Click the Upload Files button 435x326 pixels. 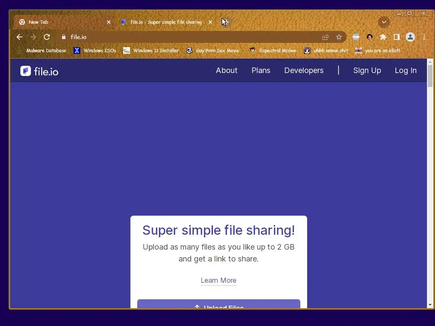(x=219, y=304)
